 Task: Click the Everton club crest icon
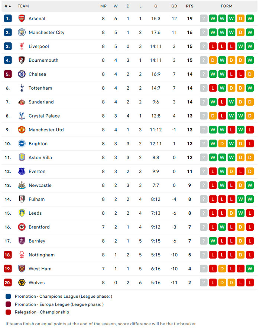[22, 172]
